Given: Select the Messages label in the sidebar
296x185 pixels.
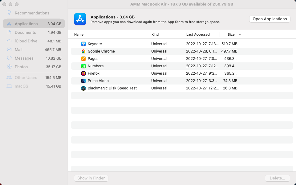Looking at the screenshot, I should 24,58.
